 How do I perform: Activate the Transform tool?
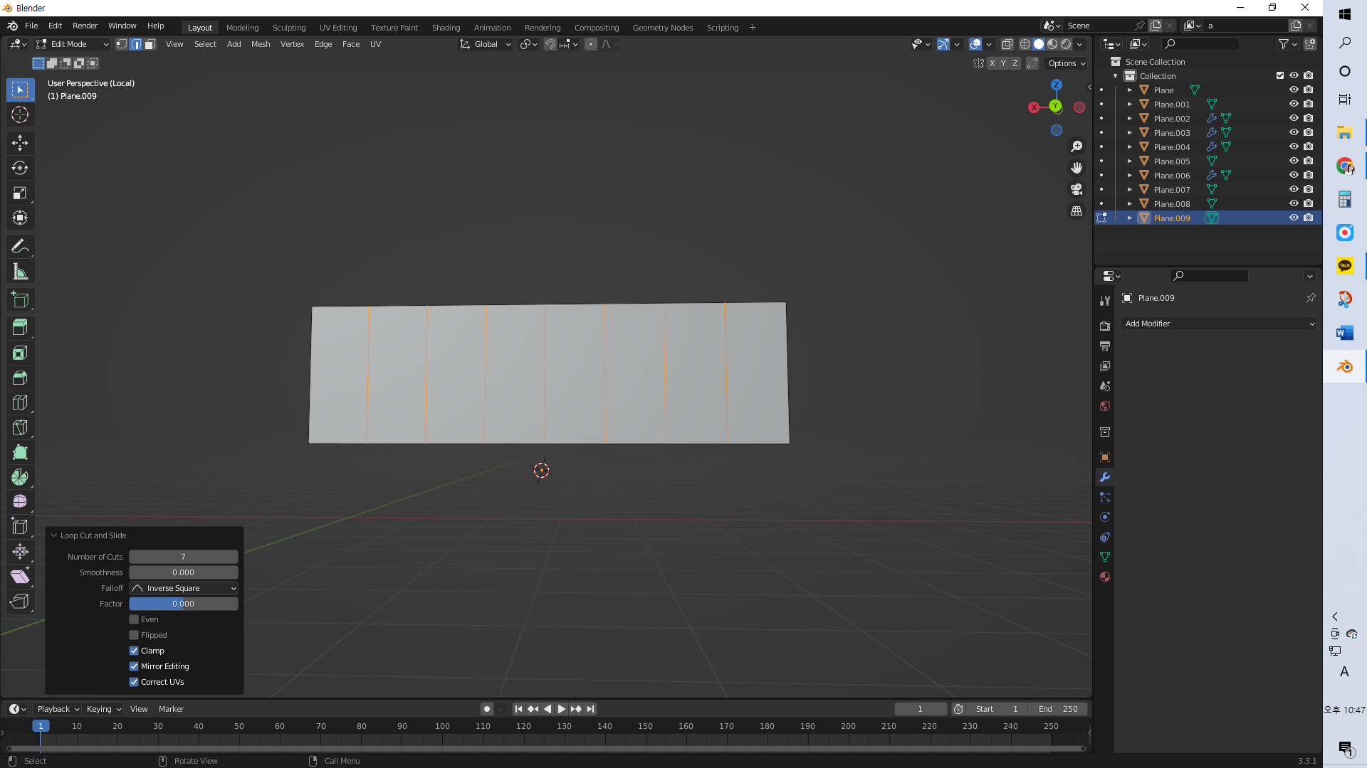[x=20, y=218]
